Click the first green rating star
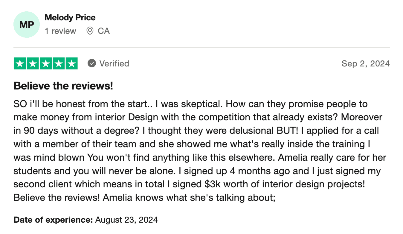The height and width of the screenshot is (234, 403). pos(20,63)
